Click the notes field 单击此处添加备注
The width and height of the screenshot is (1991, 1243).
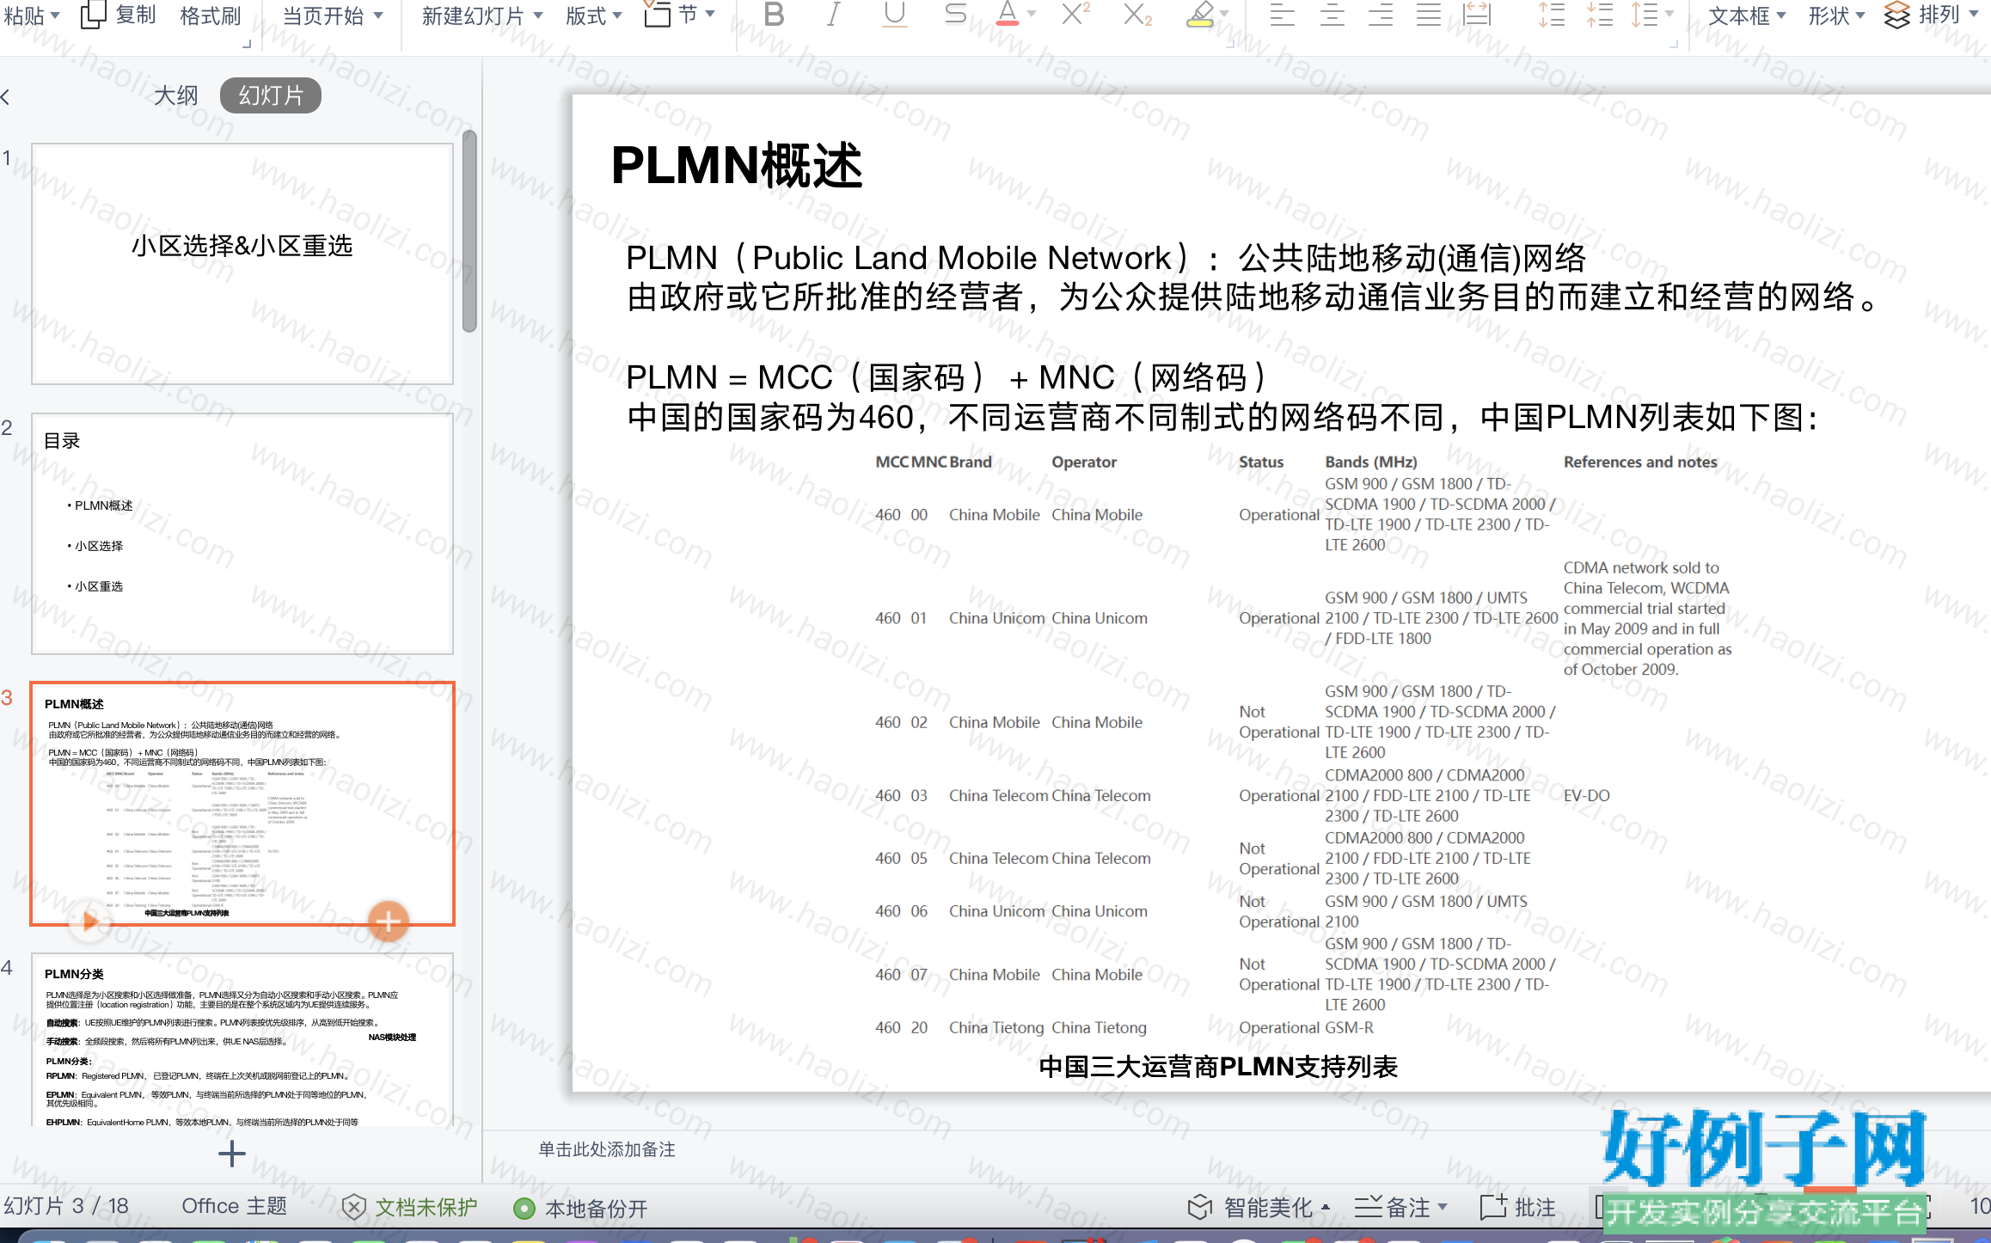coord(607,1149)
